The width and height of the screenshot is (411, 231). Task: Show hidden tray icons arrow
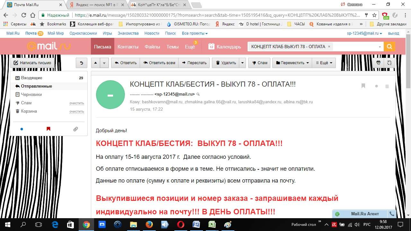click(x=327, y=225)
